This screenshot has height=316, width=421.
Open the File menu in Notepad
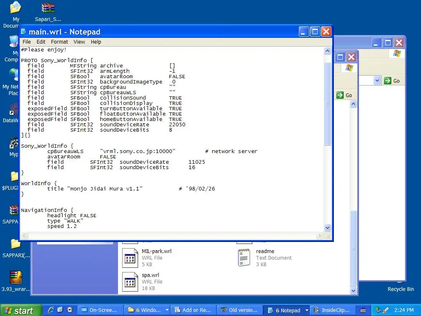click(27, 42)
